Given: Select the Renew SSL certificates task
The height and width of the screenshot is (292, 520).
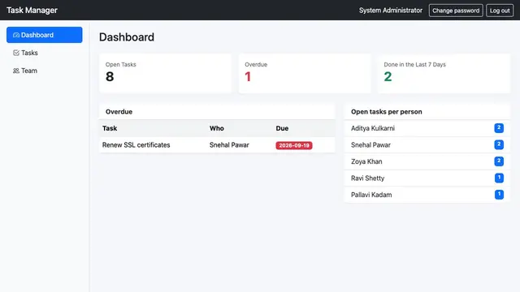Looking at the screenshot, I should pyautogui.click(x=136, y=145).
